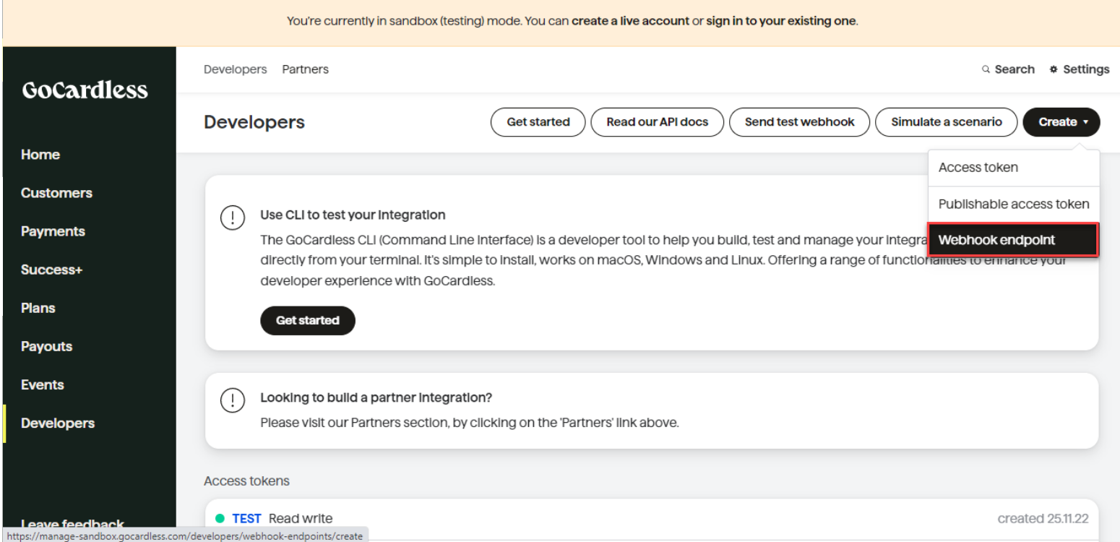The width and height of the screenshot is (1120, 542).
Task: Open Plans in sidebar
Action: (38, 308)
